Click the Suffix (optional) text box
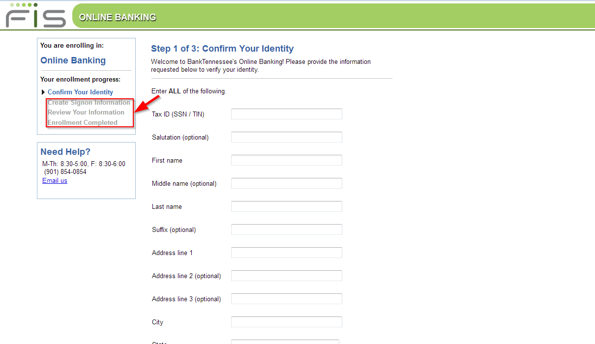 pyautogui.click(x=287, y=229)
